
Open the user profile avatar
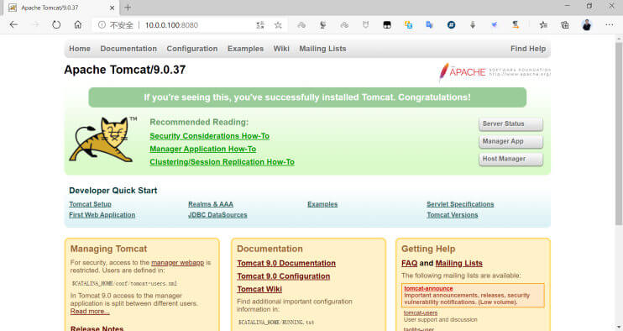click(586, 25)
